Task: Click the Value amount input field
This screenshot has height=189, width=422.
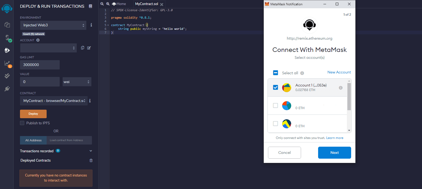Action: [x=40, y=82]
